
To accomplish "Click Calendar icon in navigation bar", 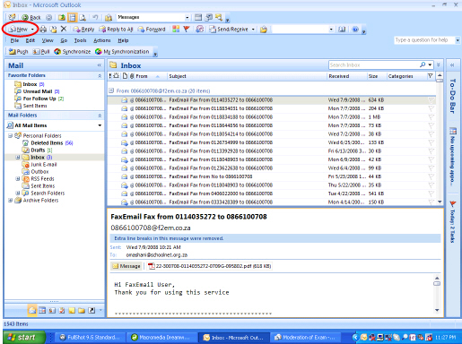I will pyautogui.click(x=42, y=311).
